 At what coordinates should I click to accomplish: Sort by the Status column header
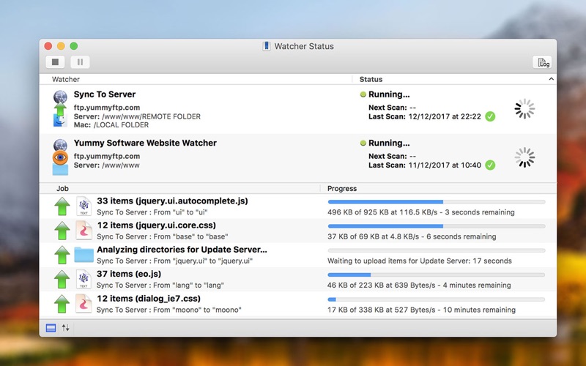[371, 79]
